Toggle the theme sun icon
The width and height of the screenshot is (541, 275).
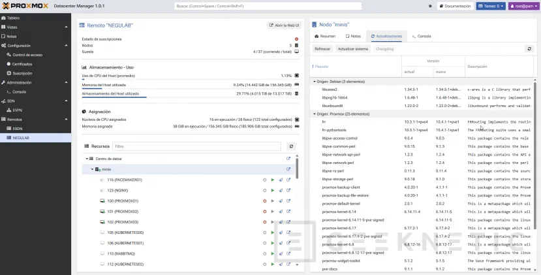pyautogui.click(x=430, y=7)
